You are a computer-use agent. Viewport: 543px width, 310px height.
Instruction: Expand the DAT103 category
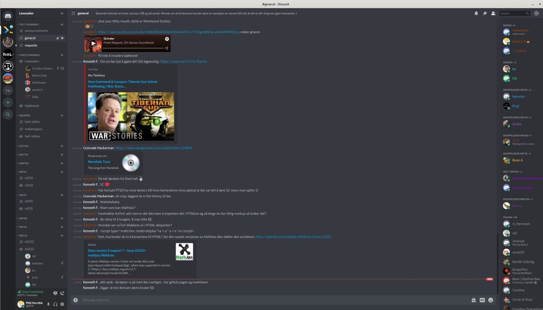coord(23,146)
